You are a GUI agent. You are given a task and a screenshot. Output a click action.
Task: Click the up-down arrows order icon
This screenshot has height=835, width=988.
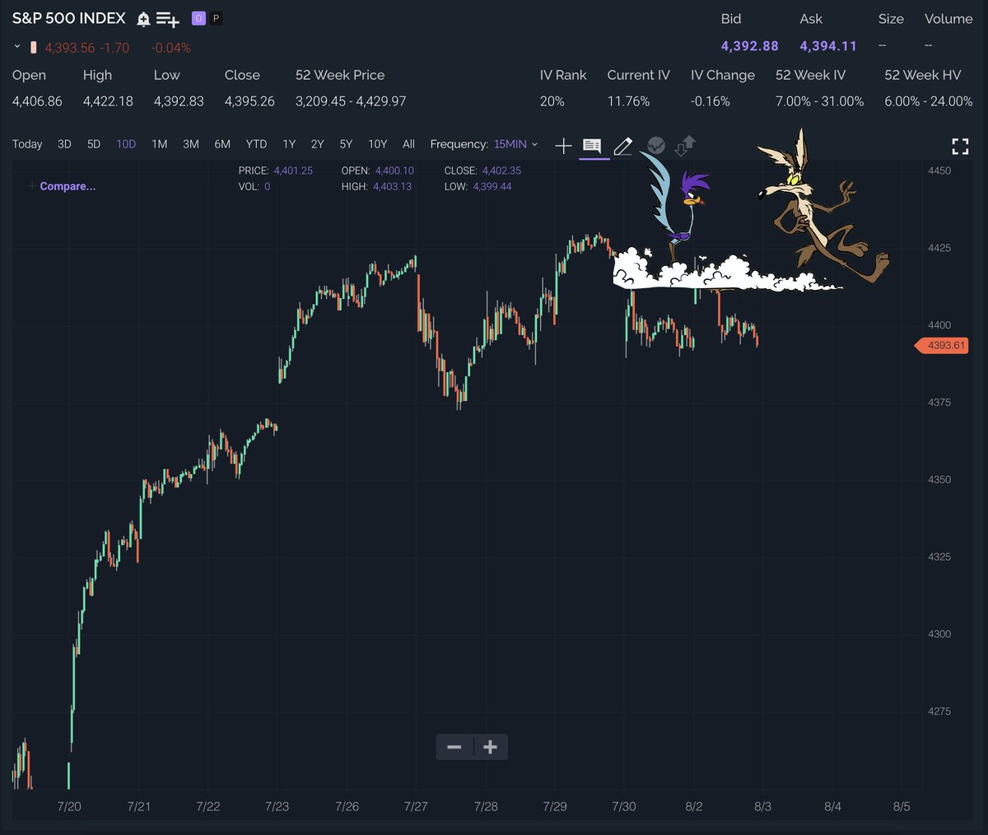(x=685, y=146)
